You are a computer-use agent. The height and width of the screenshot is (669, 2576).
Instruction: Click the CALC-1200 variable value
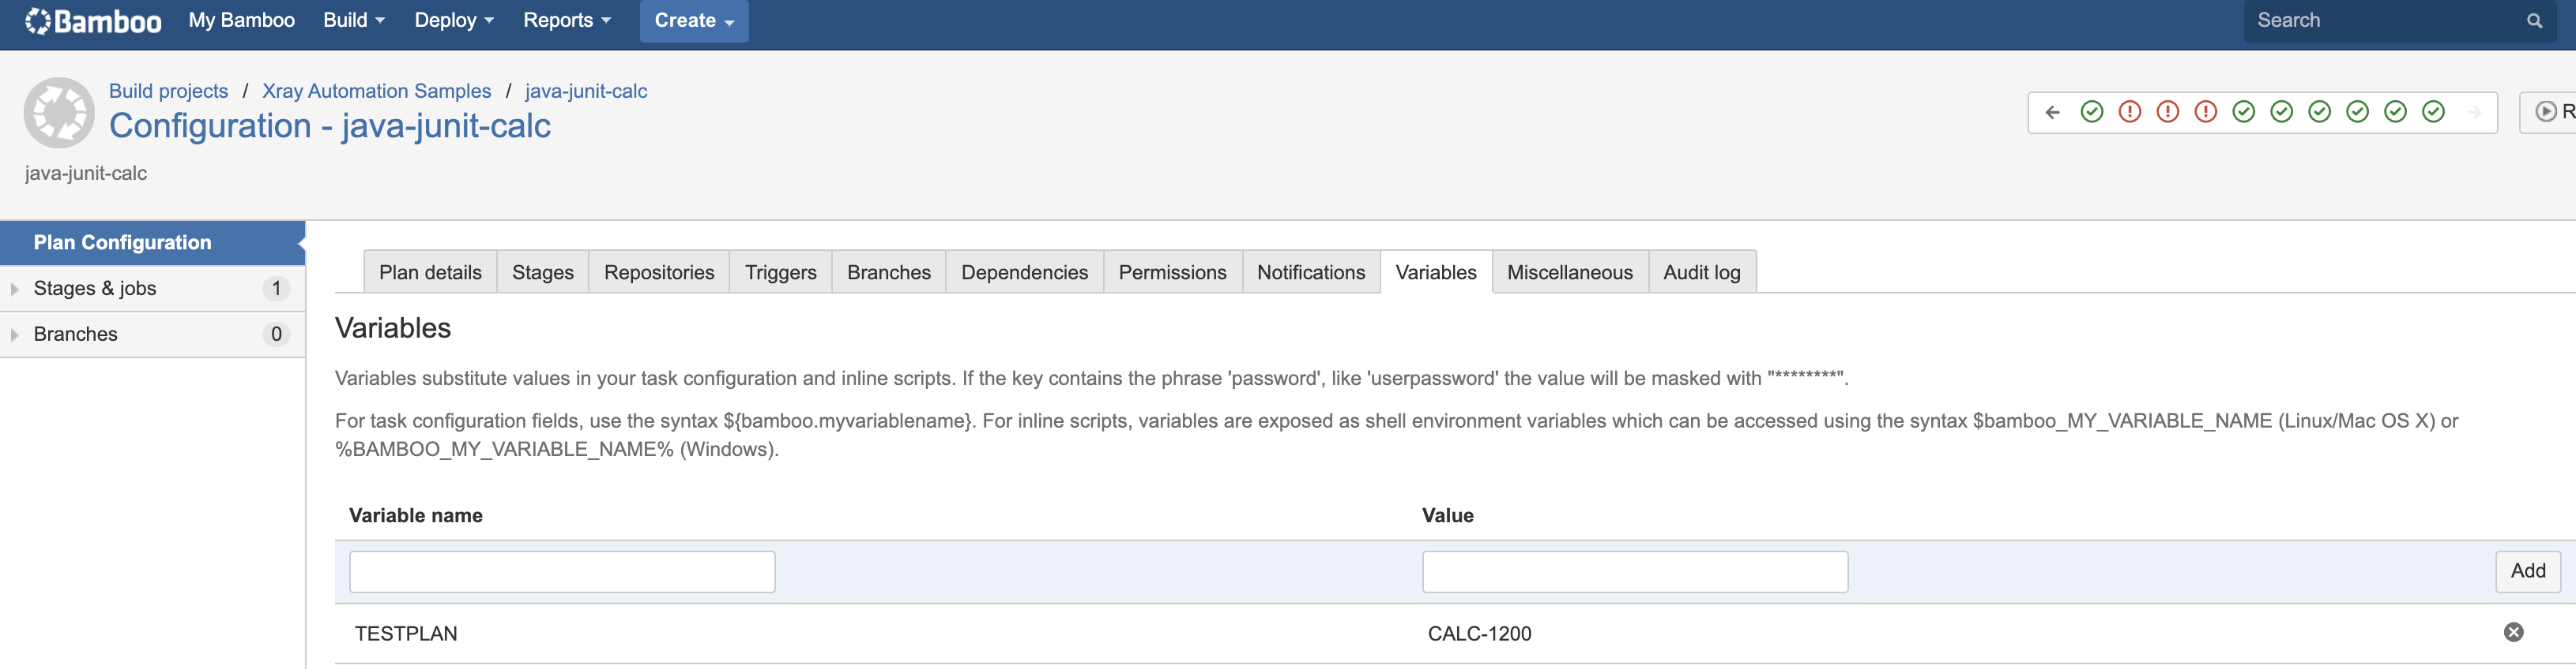(x=1479, y=634)
